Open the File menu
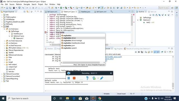 click(2, 4)
